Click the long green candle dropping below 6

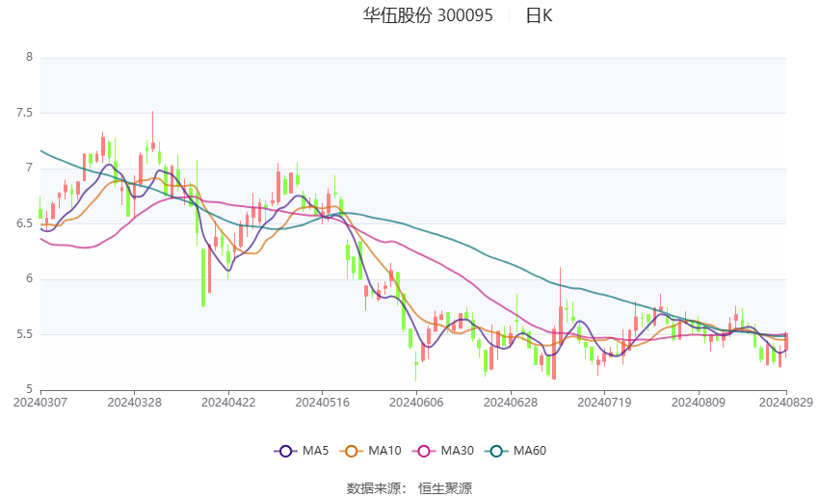pos(203,276)
